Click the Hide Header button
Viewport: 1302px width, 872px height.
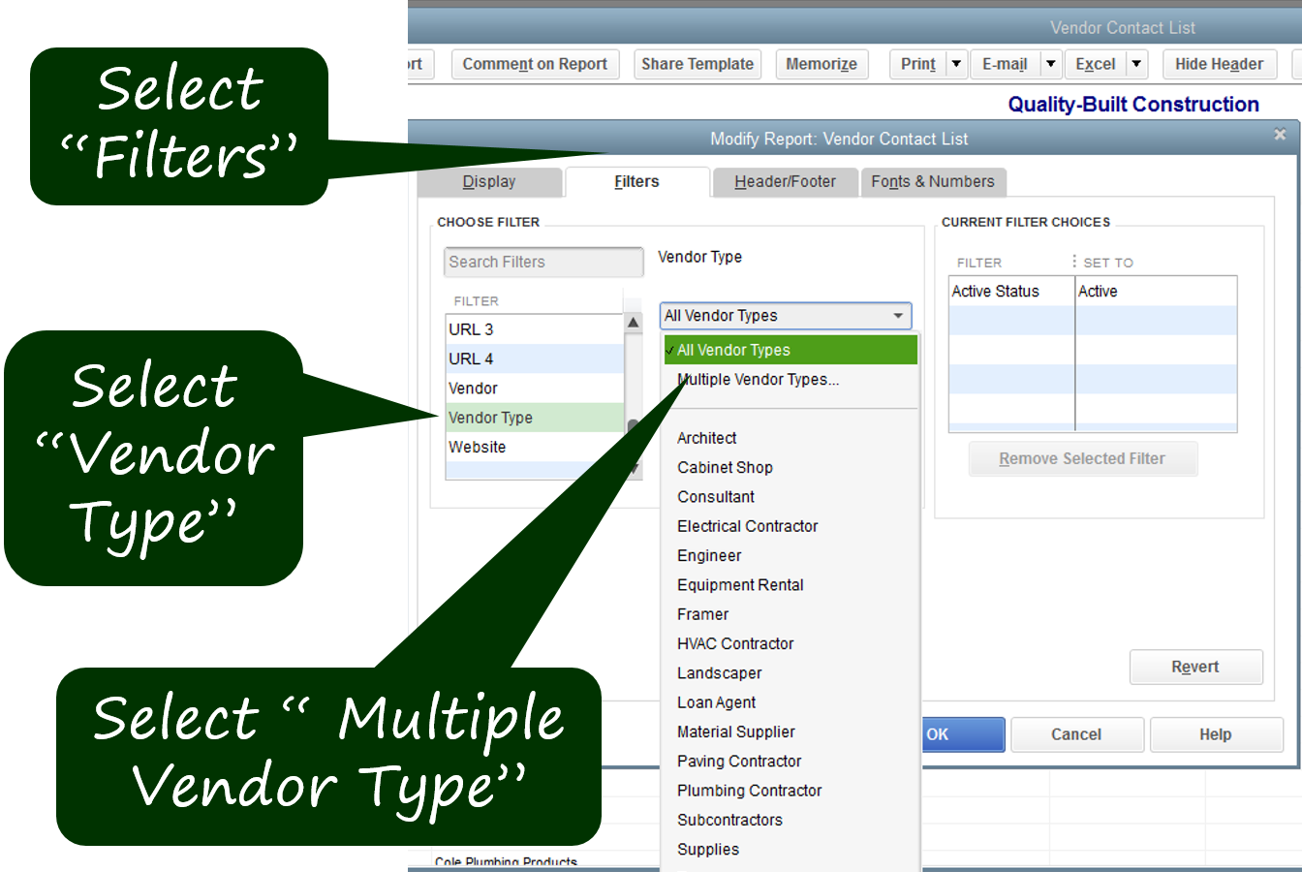(x=1218, y=64)
